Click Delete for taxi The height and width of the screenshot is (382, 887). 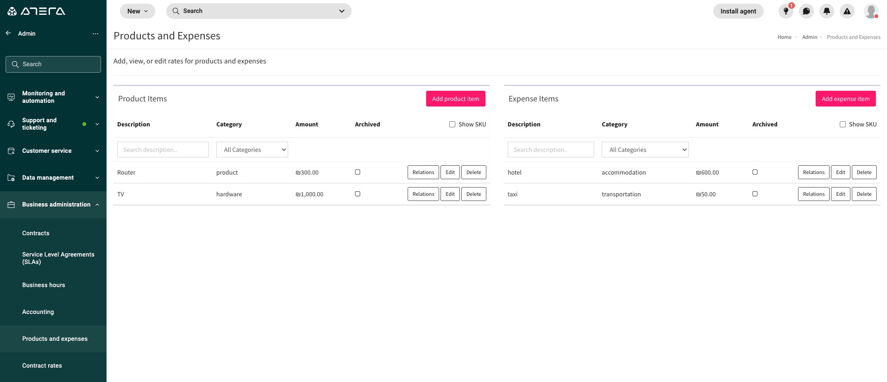(864, 194)
